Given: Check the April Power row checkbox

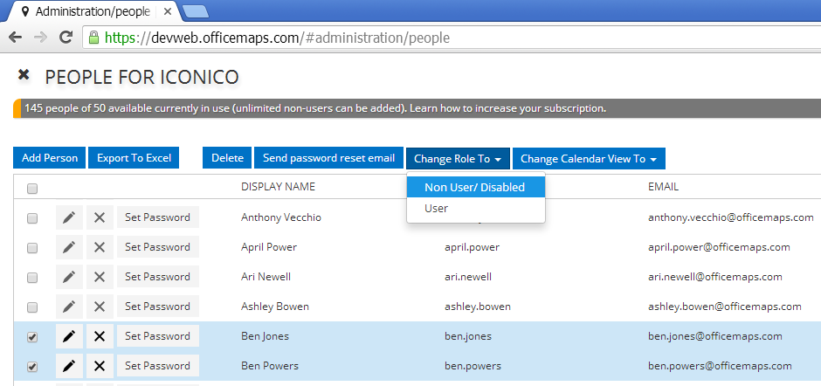Looking at the screenshot, I should (x=32, y=248).
